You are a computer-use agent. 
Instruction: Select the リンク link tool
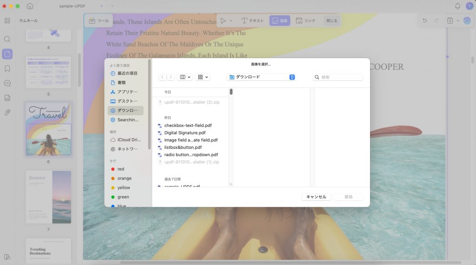306,20
